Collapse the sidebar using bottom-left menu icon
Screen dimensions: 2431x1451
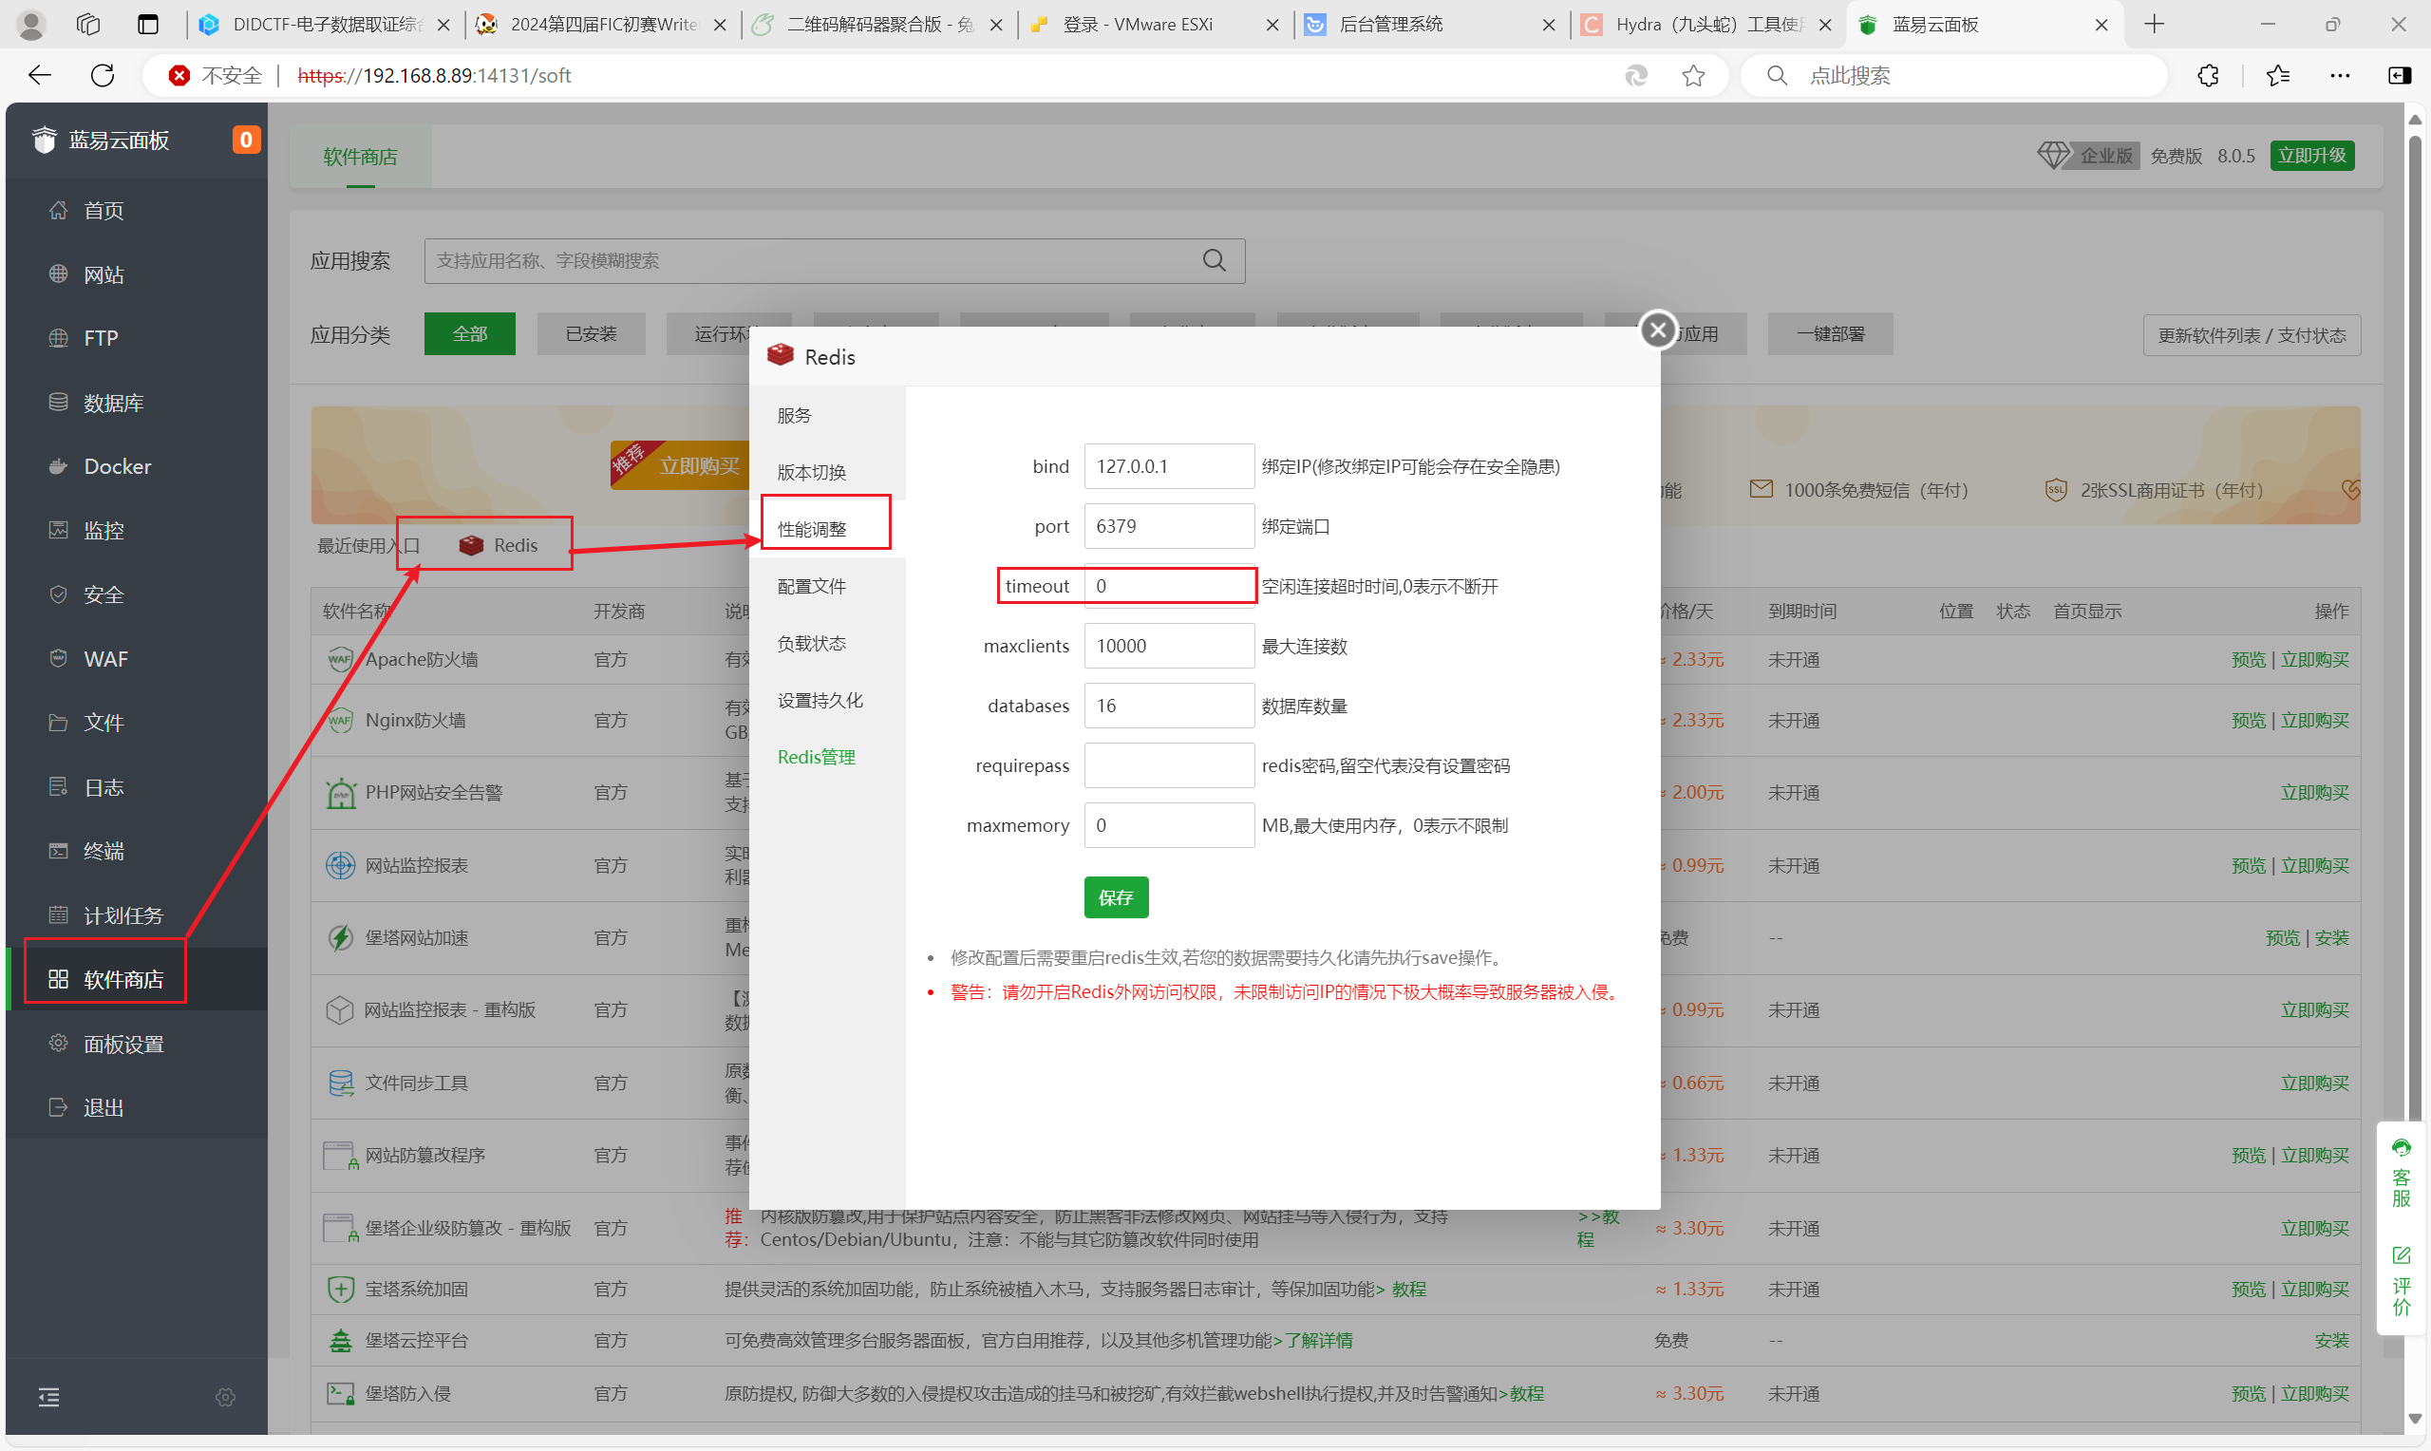(x=48, y=1397)
